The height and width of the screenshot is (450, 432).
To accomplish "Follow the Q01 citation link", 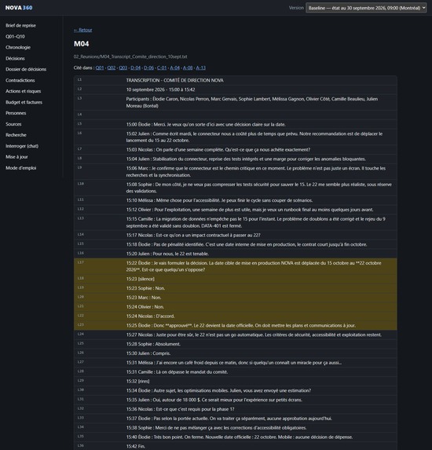I will tap(100, 68).
